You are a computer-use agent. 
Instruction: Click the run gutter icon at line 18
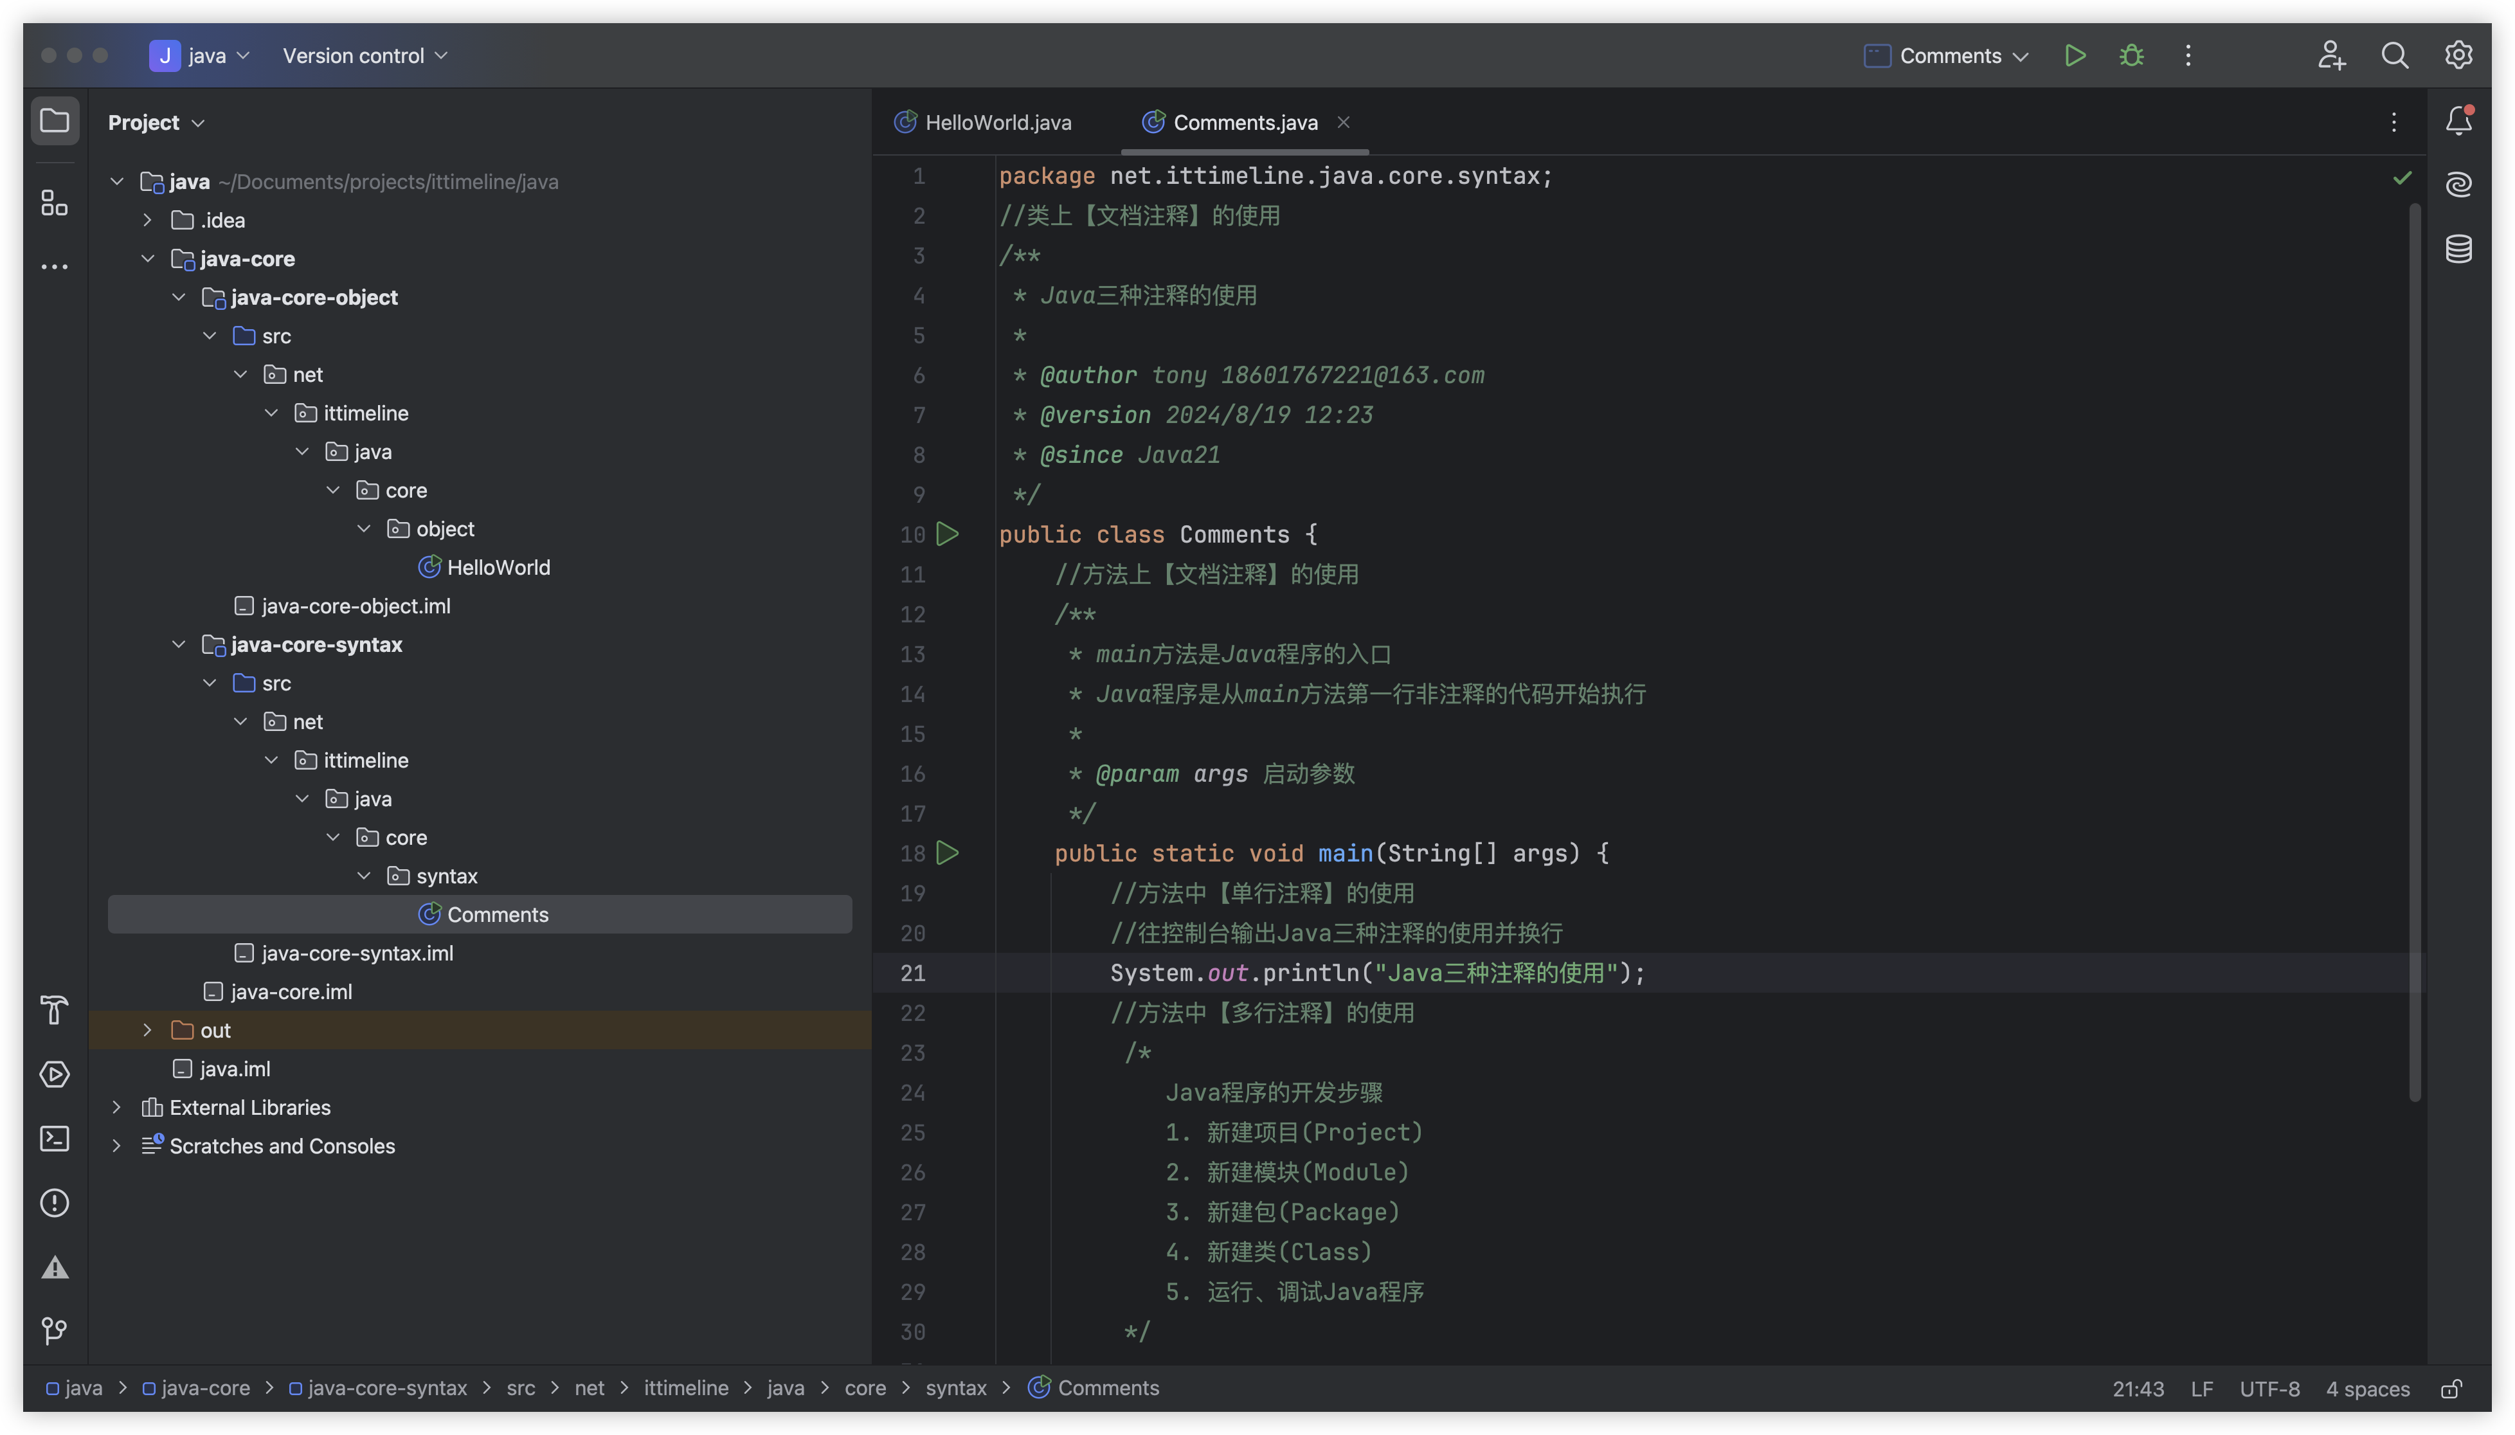947,853
